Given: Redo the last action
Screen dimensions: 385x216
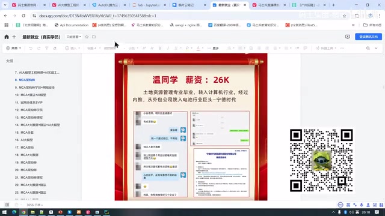Looking at the screenshot, I should (x=38, y=48).
